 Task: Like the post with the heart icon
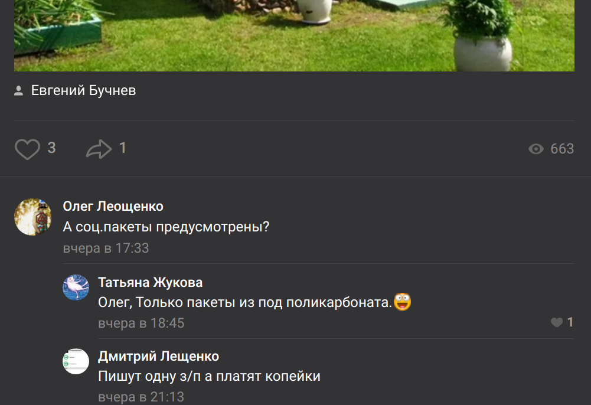(x=27, y=149)
